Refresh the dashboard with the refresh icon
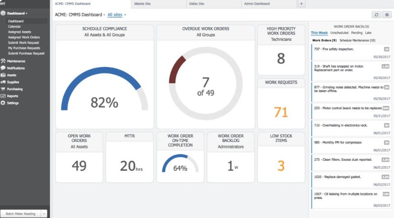Viewport: 394px width, 218px height. point(376,15)
